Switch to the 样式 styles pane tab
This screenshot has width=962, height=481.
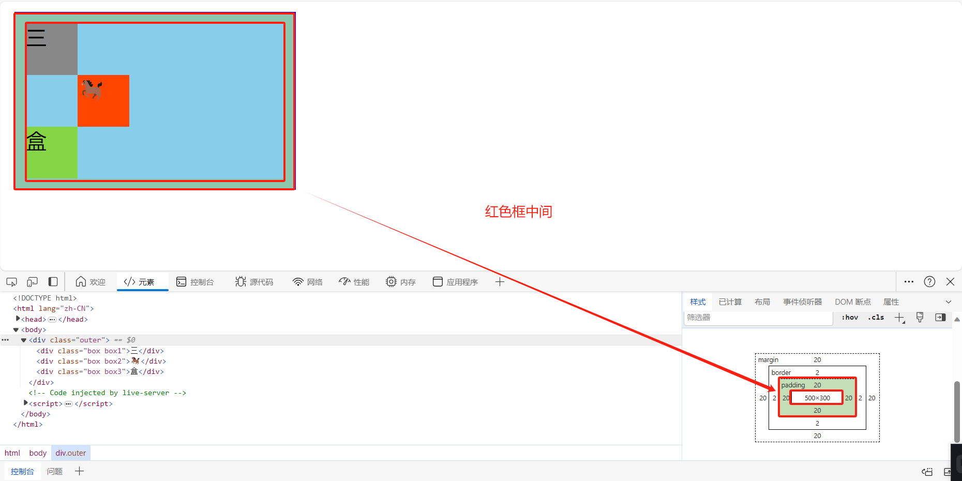coord(698,302)
